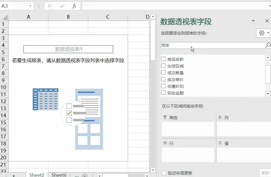Select column A header

(28, 17)
